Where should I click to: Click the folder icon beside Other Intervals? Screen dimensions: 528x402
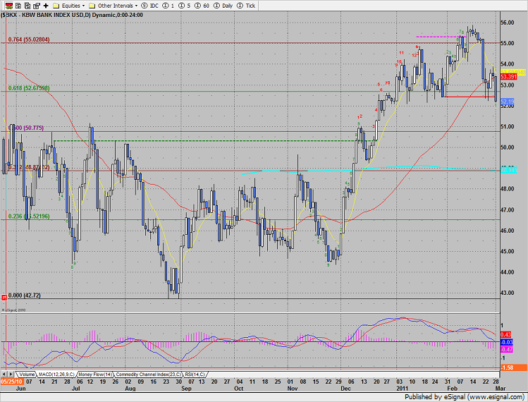click(x=92, y=6)
